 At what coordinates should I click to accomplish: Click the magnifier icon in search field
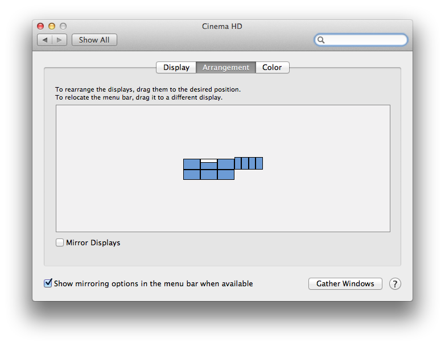[321, 40]
